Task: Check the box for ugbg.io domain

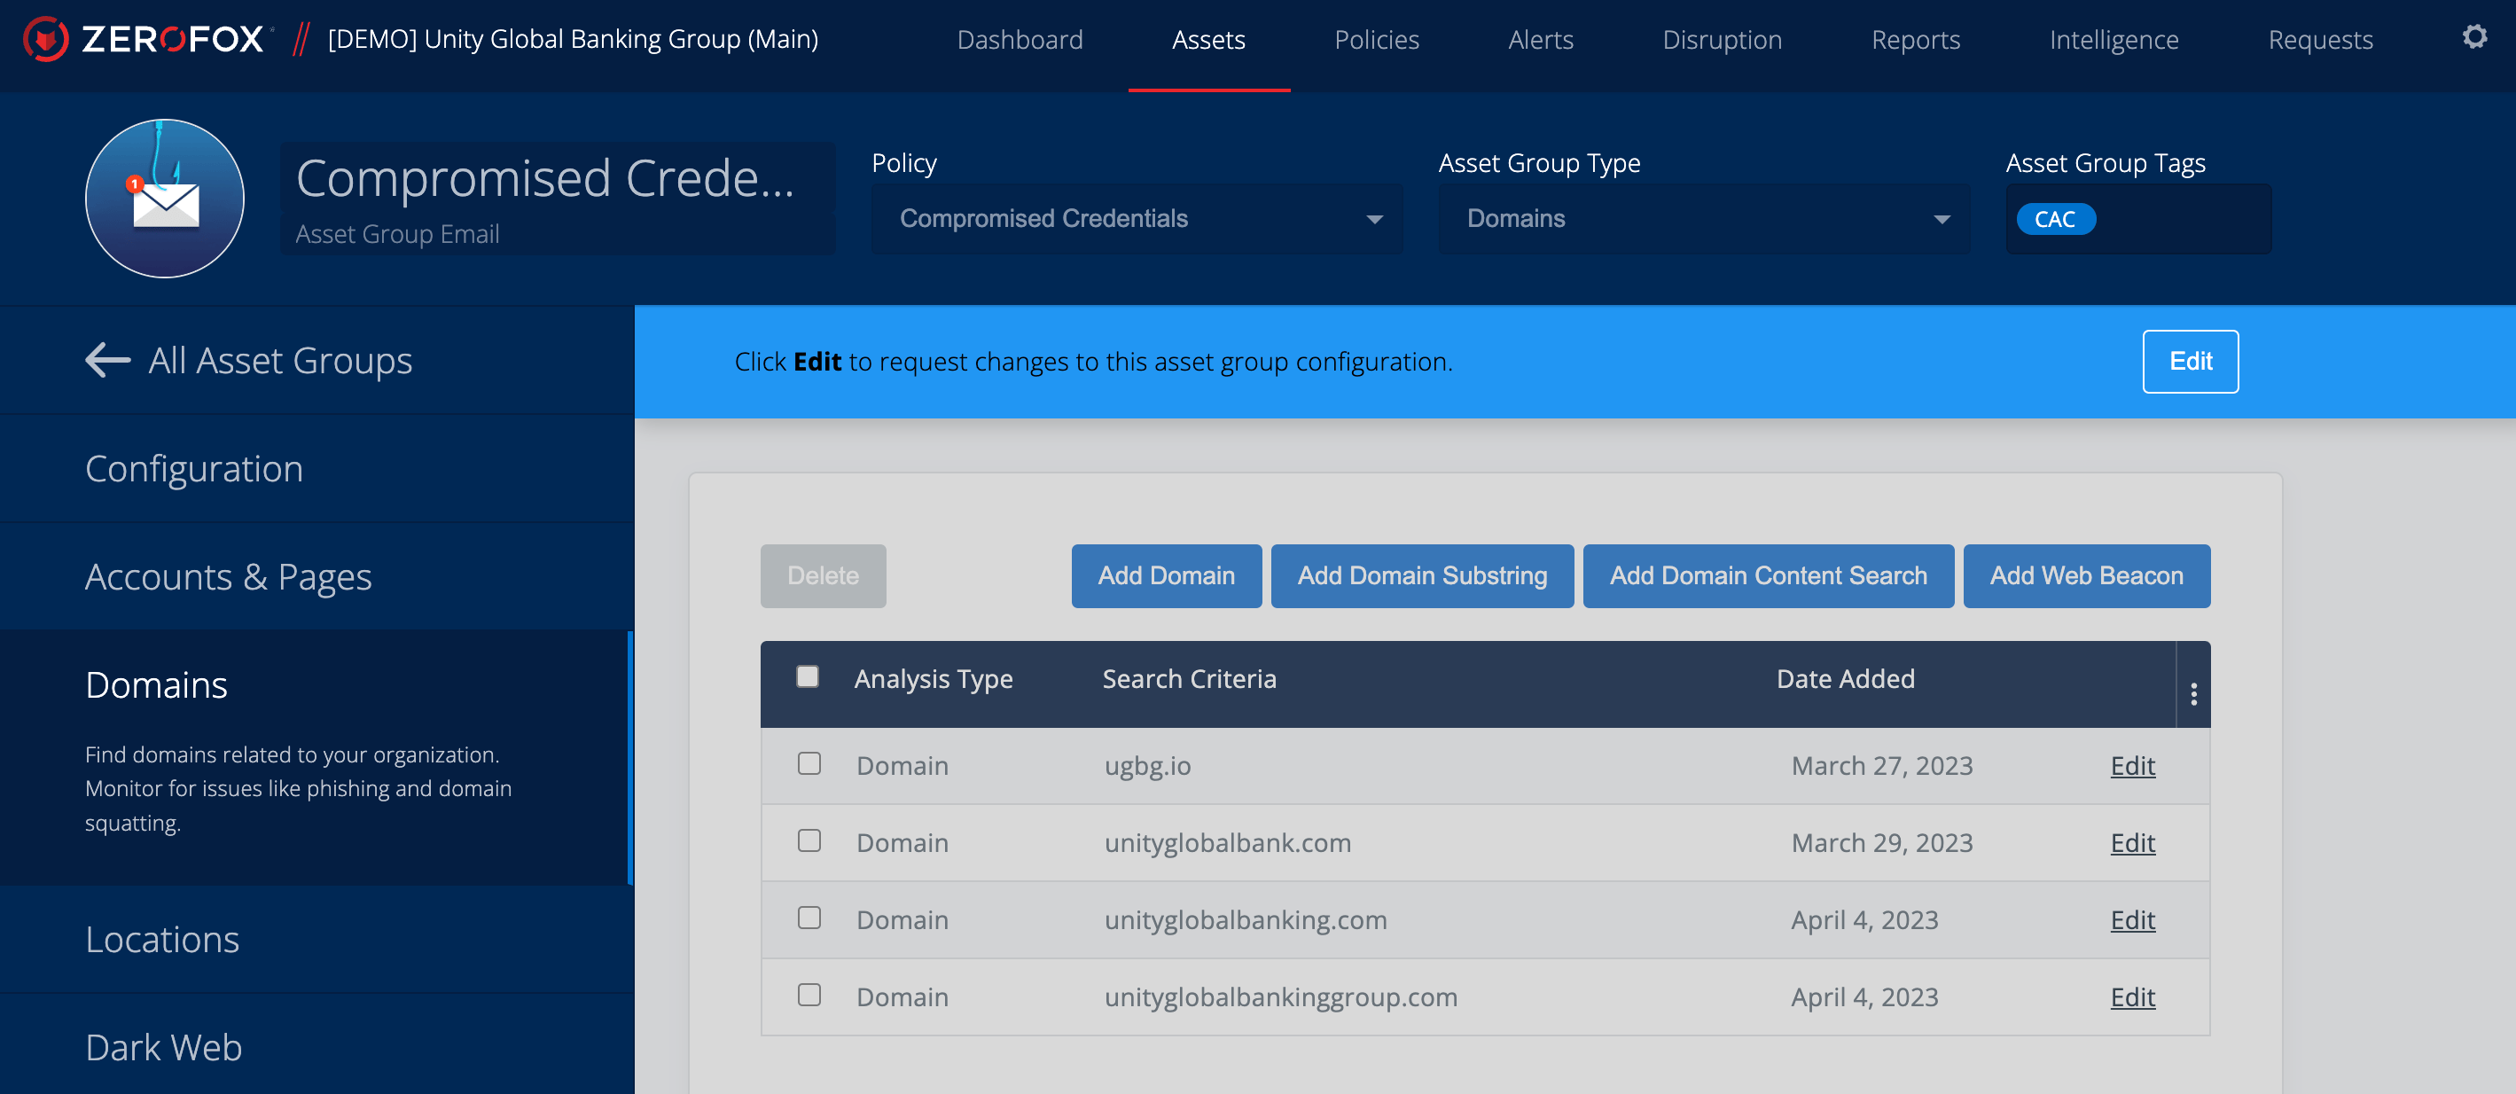Action: pos(809,764)
